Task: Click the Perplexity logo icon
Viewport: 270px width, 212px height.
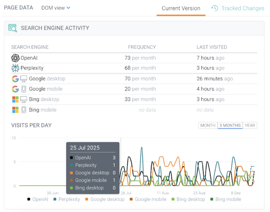Action: pyautogui.click(x=15, y=68)
